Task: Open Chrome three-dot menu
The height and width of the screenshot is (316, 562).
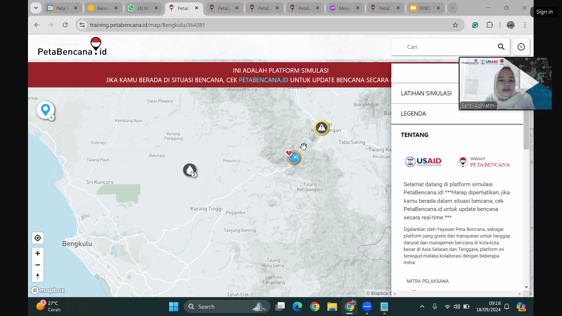Action: click(x=525, y=25)
